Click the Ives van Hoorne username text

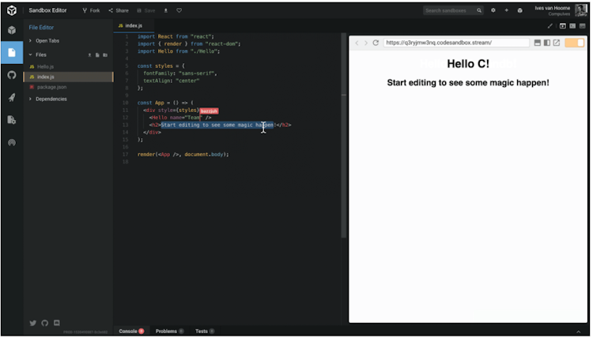tap(552, 8)
